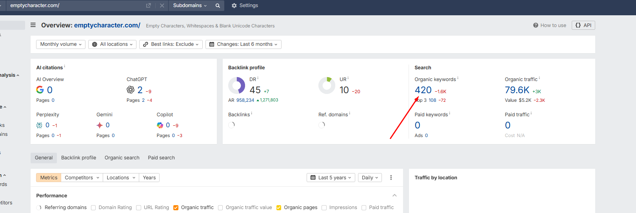This screenshot has height=213, width=636.
Task: Click the Copilot logo icon
Action: pos(160,125)
